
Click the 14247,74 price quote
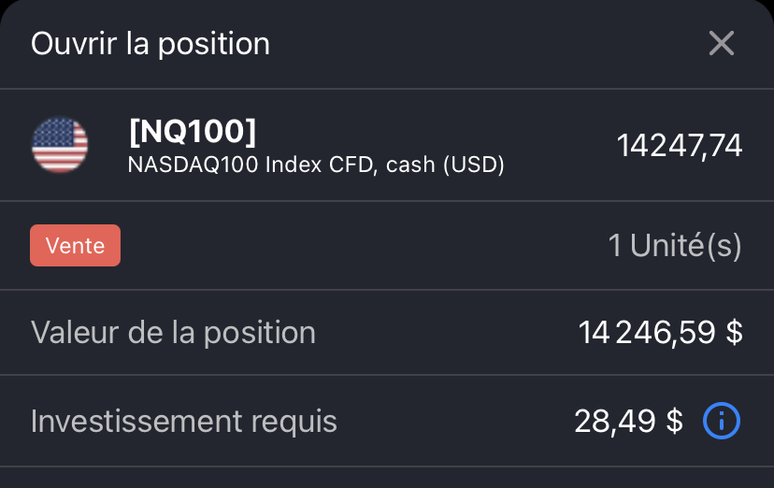679,146
